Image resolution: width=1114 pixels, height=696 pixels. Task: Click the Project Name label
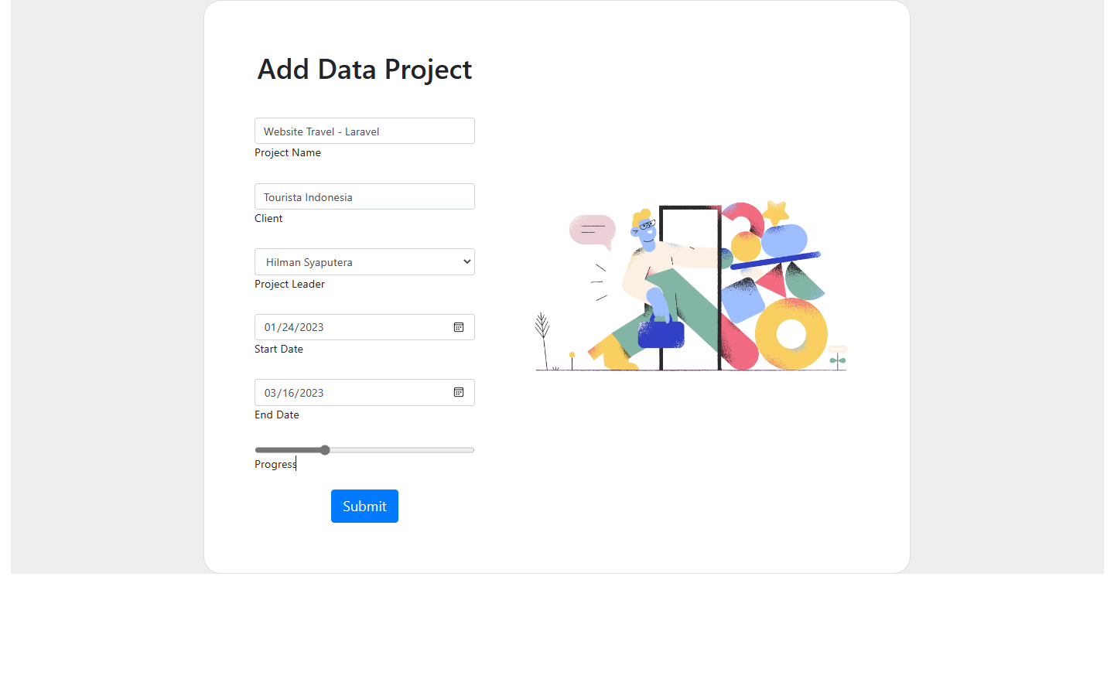tap(288, 152)
